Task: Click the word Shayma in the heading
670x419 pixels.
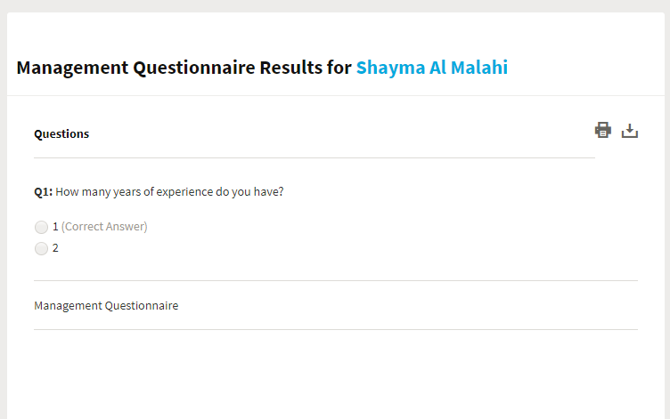Action: point(390,68)
